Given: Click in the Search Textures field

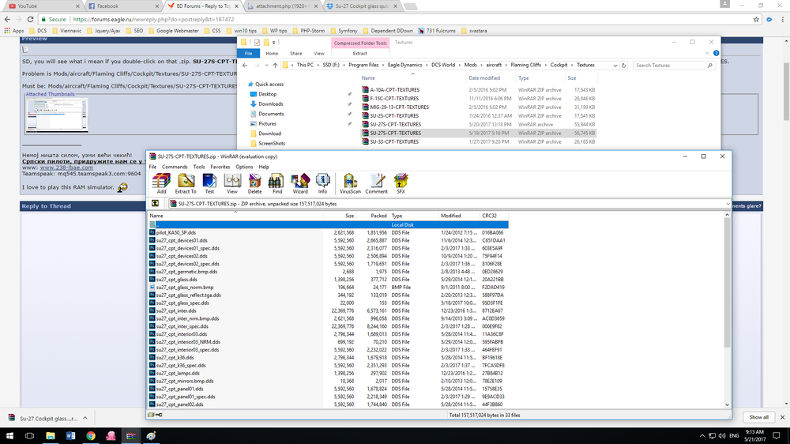Looking at the screenshot, I should click(x=670, y=66).
